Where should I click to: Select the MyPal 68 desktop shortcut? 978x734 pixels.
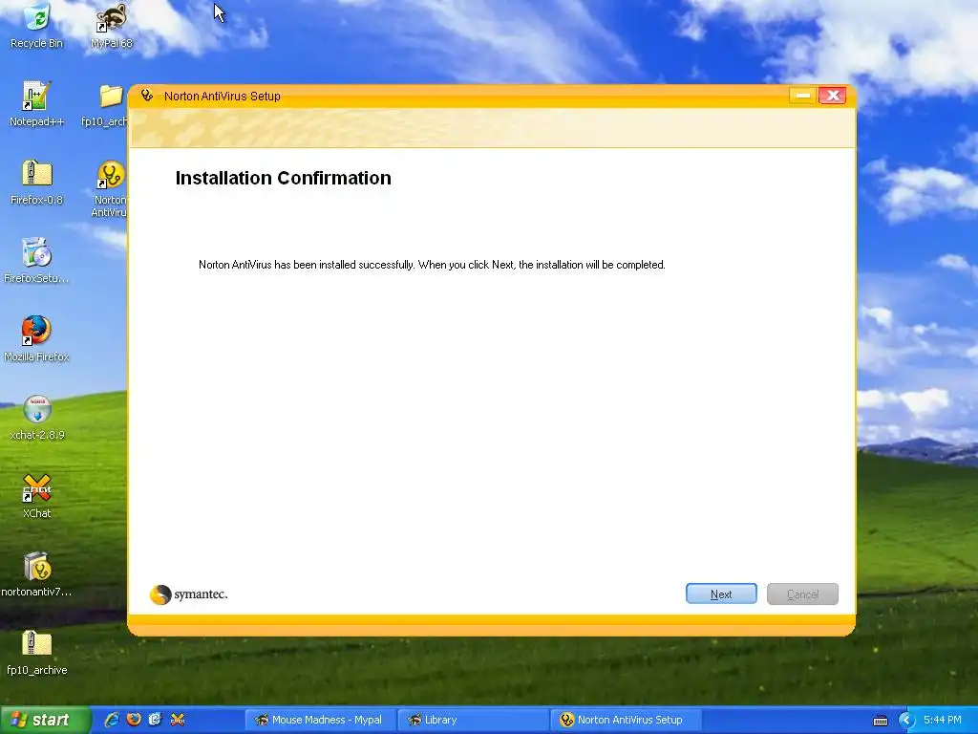coord(111,26)
